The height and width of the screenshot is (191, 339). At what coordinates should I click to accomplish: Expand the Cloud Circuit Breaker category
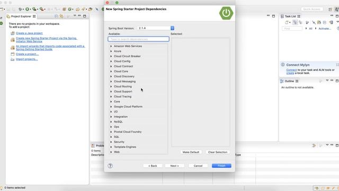[111, 56]
